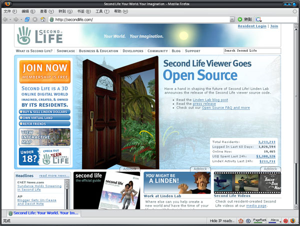Open the 工具 (Tools) menu
The height and width of the screenshot is (226, 300).
coord(102,11)
